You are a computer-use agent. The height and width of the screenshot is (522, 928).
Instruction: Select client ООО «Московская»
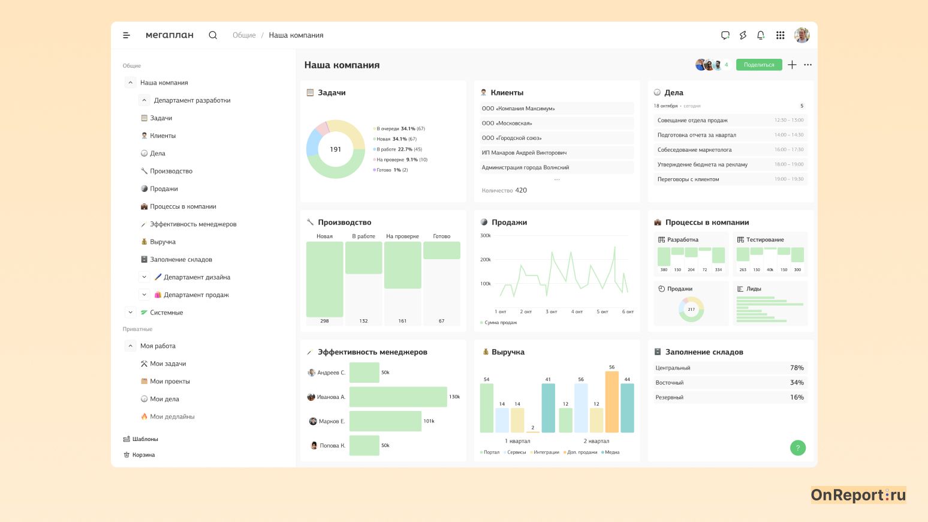point(557,124)
